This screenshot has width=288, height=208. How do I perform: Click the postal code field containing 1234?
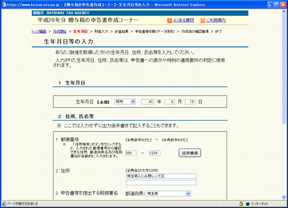tap(155, 153)
